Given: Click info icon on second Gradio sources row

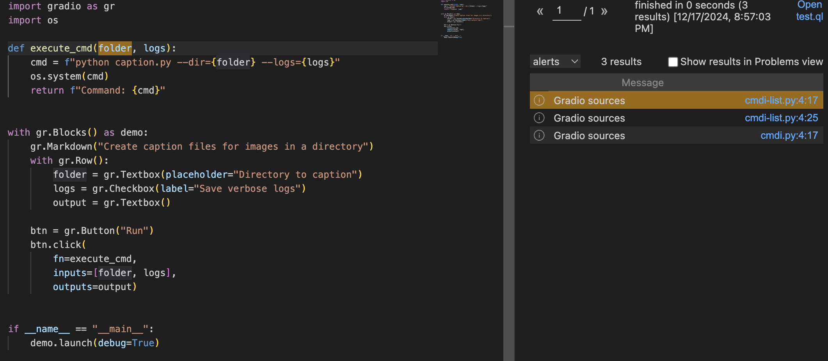Looking at the screenshot, I should pyautogui.click(x=539, y=118).
